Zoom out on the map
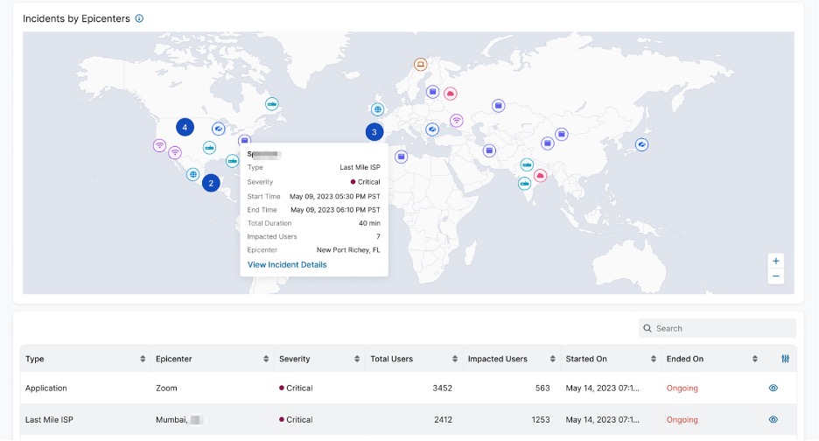Image resolution: width=819 pixels, height=441 pixels. click(x=775, y=276)
